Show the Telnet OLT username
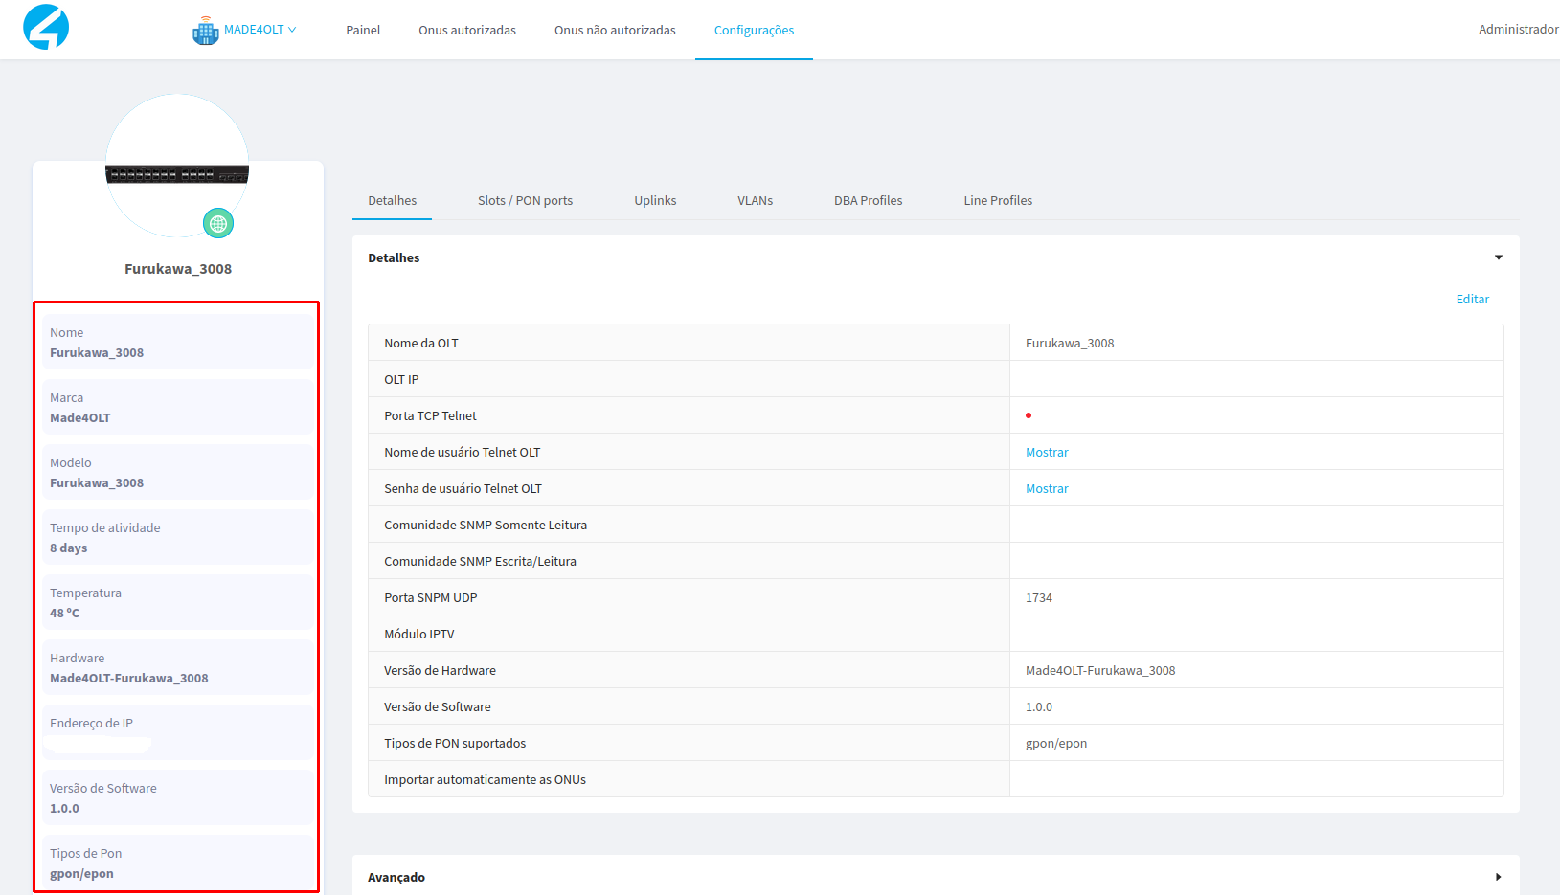1560x895 pixels. click(1047, 452)
